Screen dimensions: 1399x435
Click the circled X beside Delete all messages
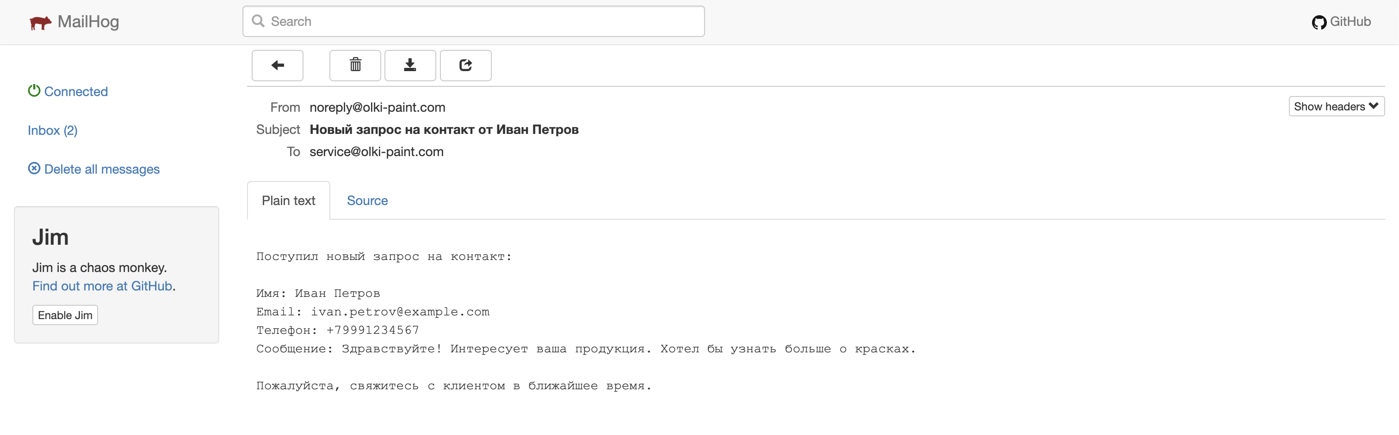pos(34,168)
